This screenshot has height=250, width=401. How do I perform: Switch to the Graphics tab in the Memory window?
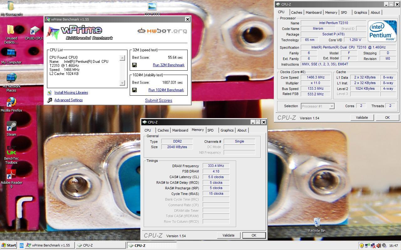pyautogui.click(x=227, y=130)
